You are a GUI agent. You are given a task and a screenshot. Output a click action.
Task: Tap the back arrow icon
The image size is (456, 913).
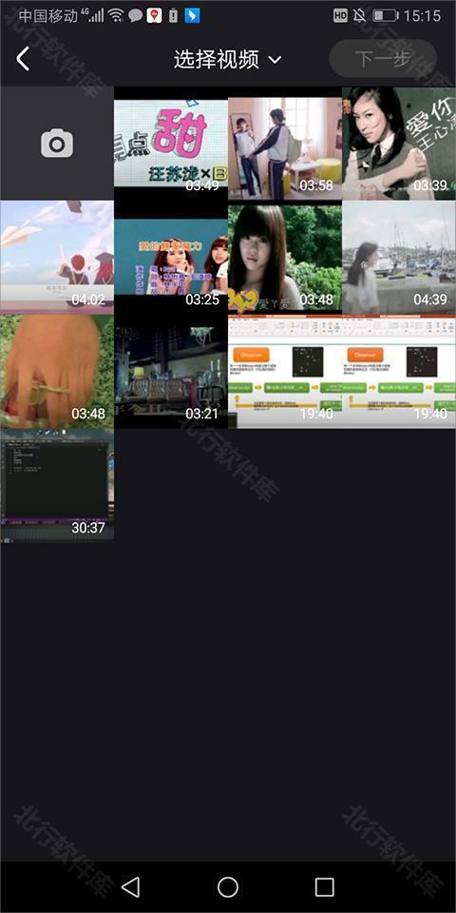[x=23, y=59]
